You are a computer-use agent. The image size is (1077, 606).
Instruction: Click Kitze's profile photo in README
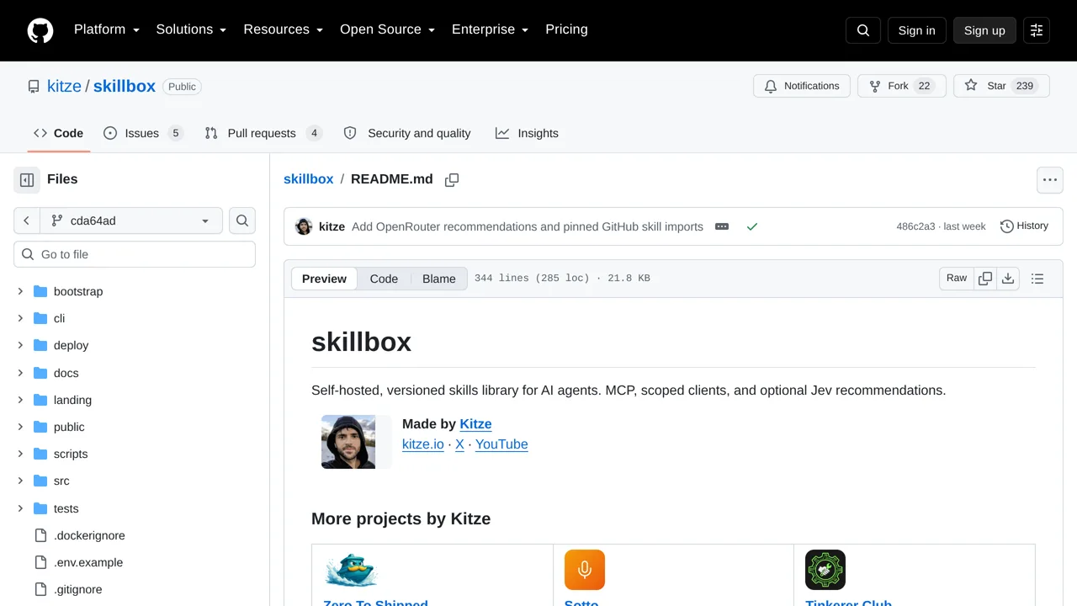pos(348,442)
